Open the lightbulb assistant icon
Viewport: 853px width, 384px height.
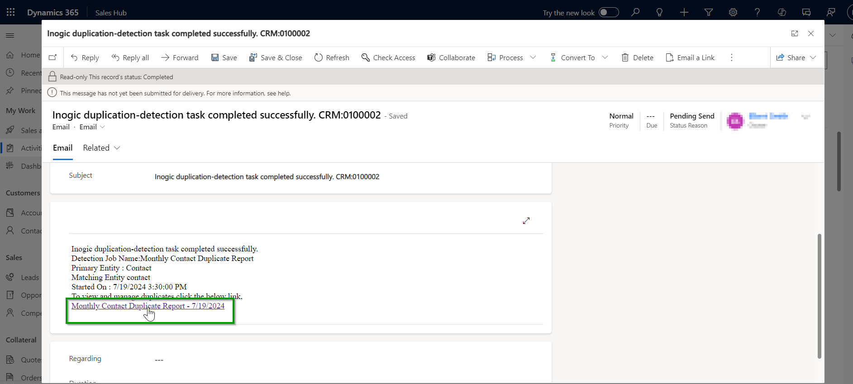pyautogui.click(x=659, y=12)
